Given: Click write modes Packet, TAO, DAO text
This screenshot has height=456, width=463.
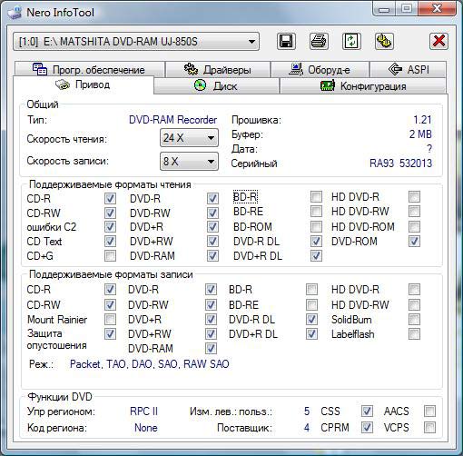Looking at the screenshot, I should [x=150, y=364].
